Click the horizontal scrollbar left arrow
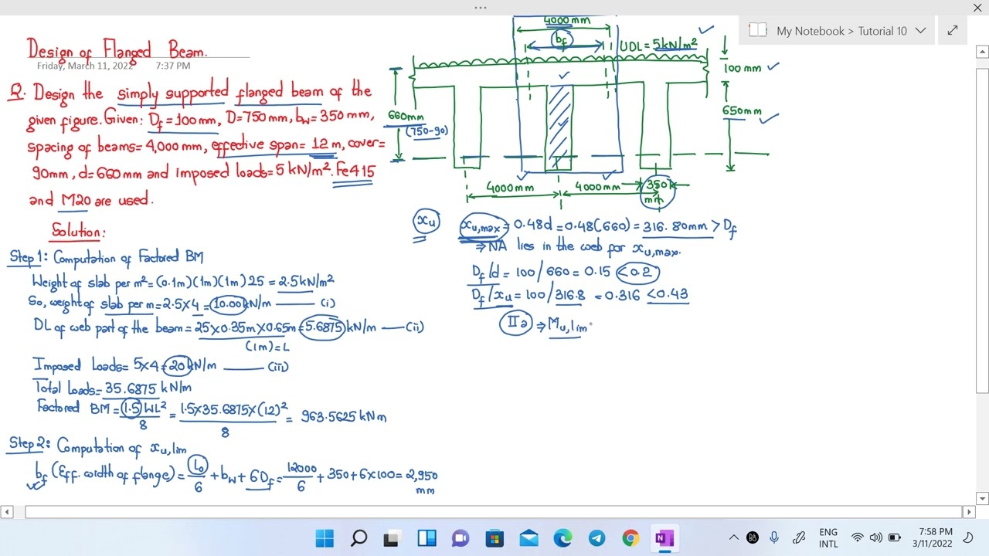989x556 pixels. (6, 512)
